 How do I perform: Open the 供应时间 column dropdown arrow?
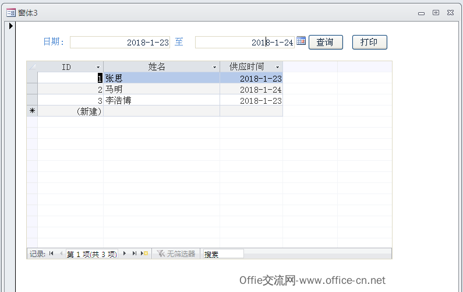[x=278, y=68]
